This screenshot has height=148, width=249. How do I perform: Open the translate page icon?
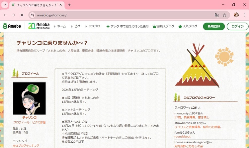tap(217, 15)
